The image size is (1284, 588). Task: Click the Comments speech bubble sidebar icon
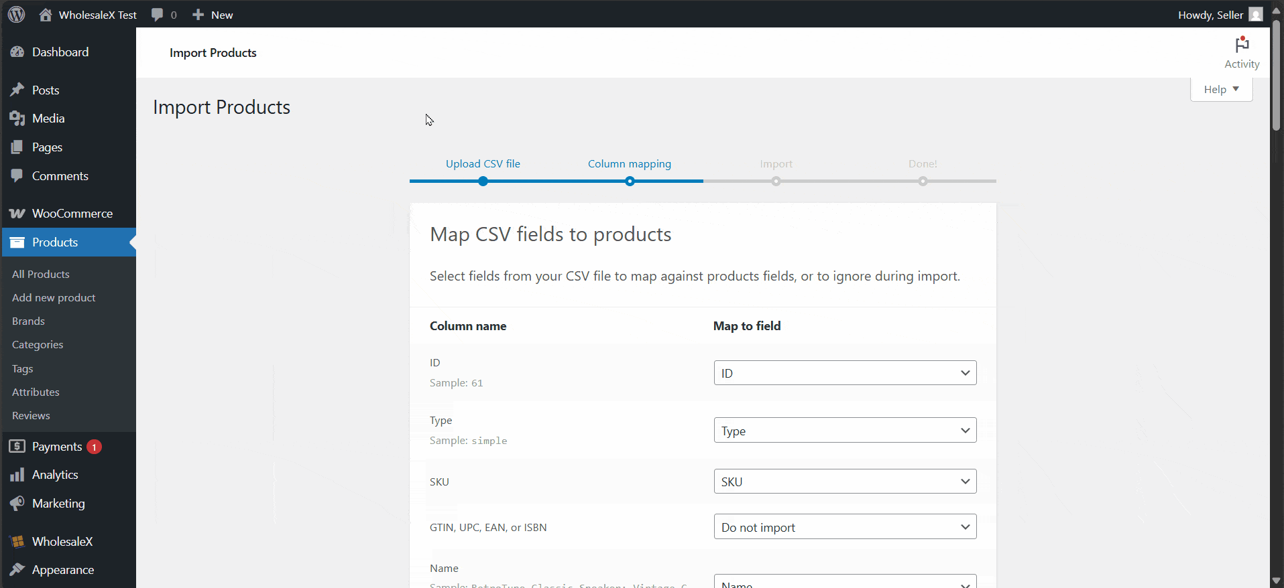pyautogui.click(x=17, y=175)
